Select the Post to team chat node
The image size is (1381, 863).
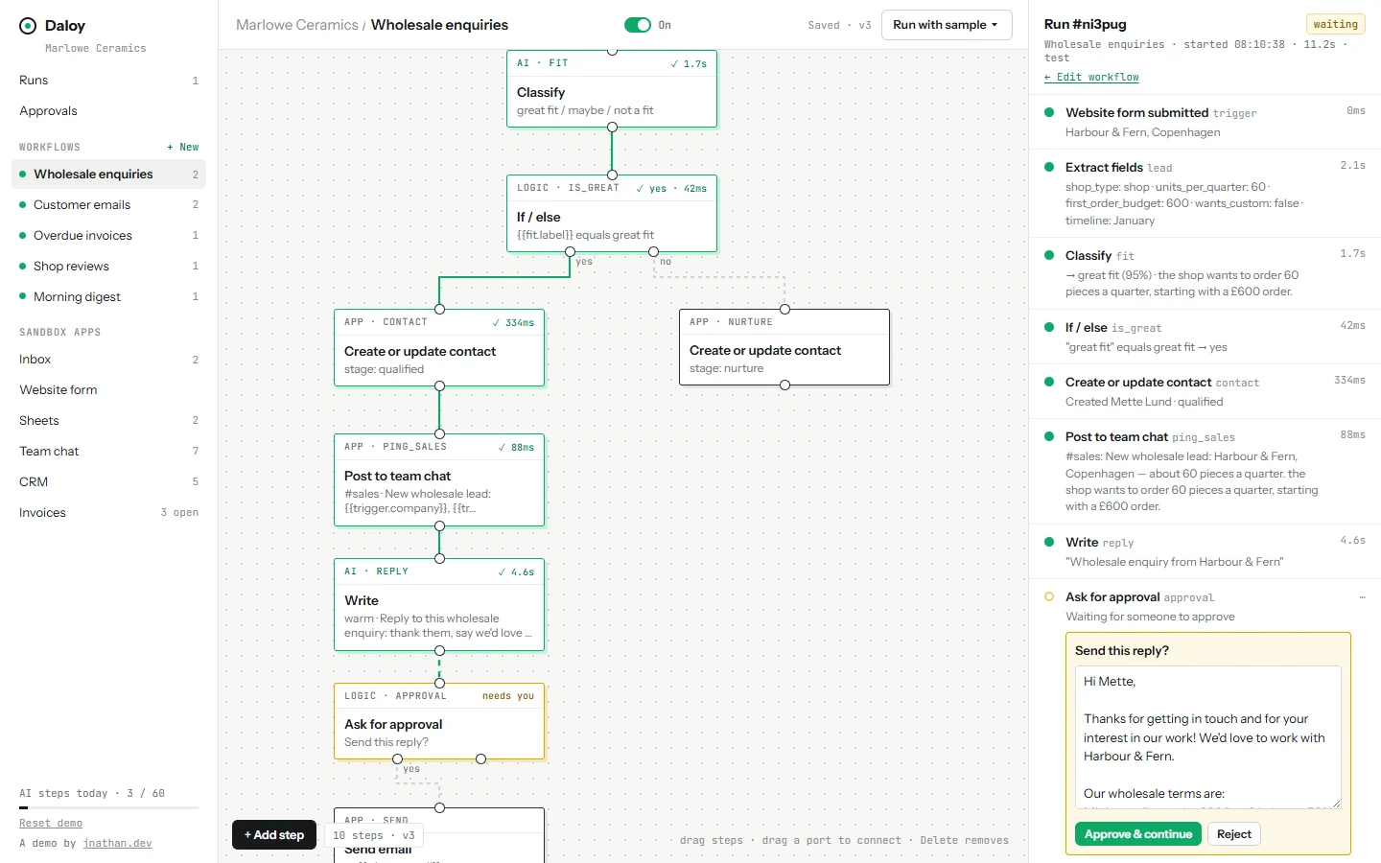click(x=439, y=479)
